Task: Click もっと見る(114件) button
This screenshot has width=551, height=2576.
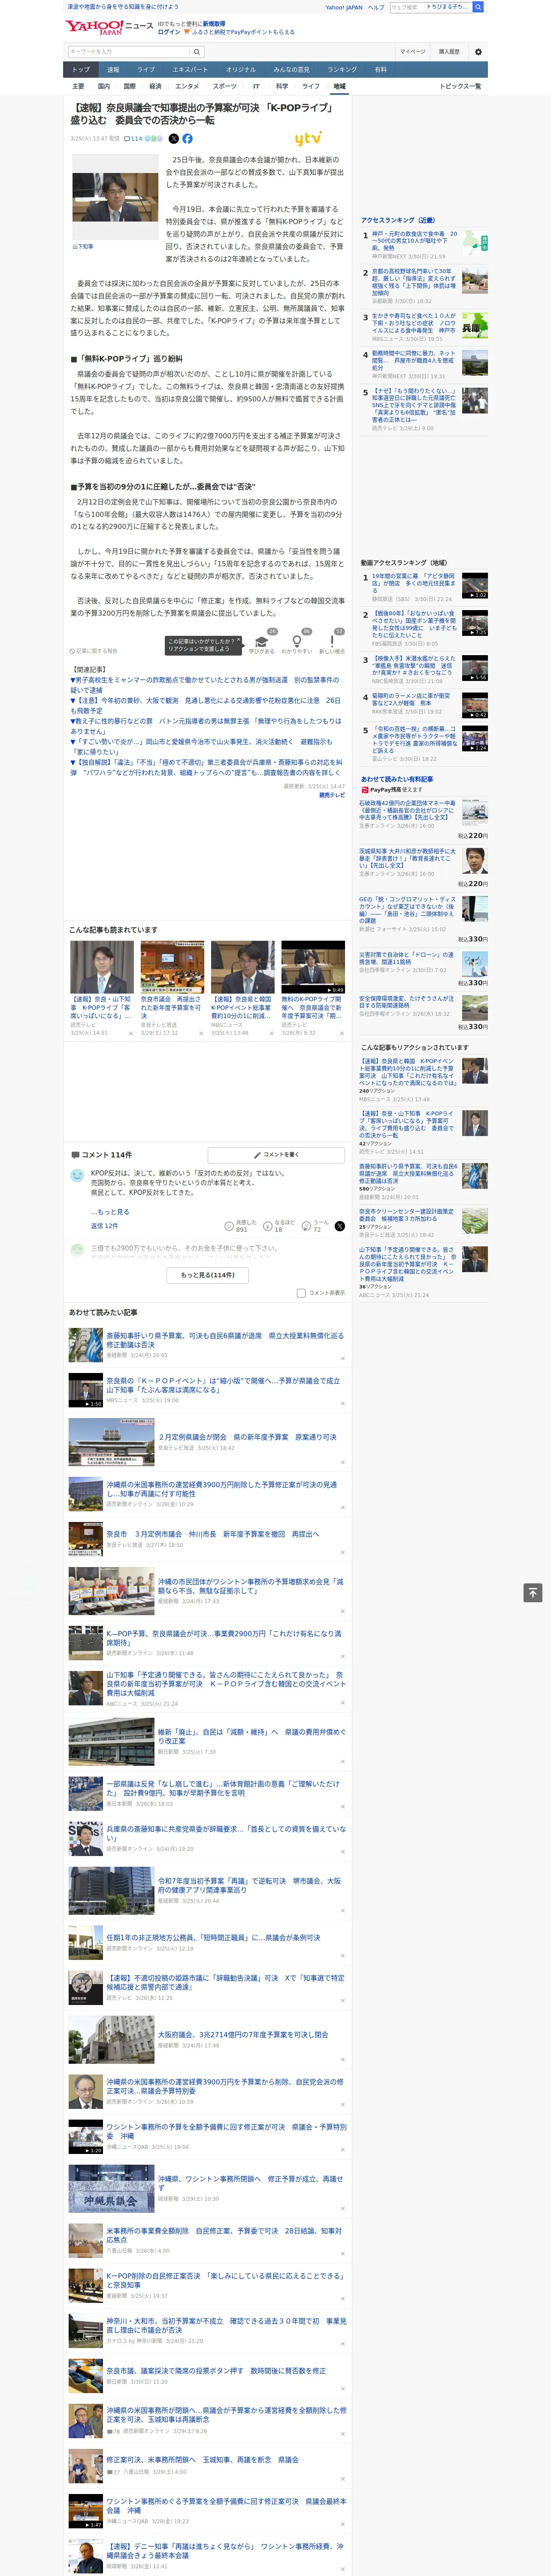Action: (208, 1275)
